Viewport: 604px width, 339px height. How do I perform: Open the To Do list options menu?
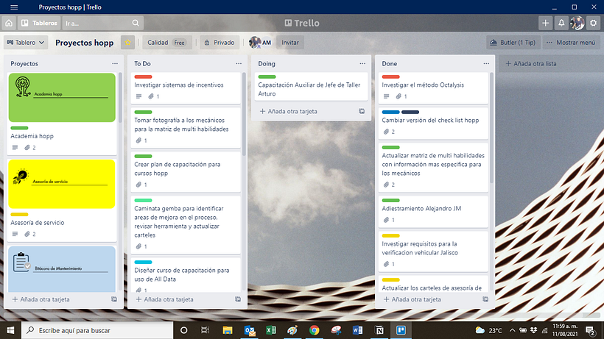(238, 64)
